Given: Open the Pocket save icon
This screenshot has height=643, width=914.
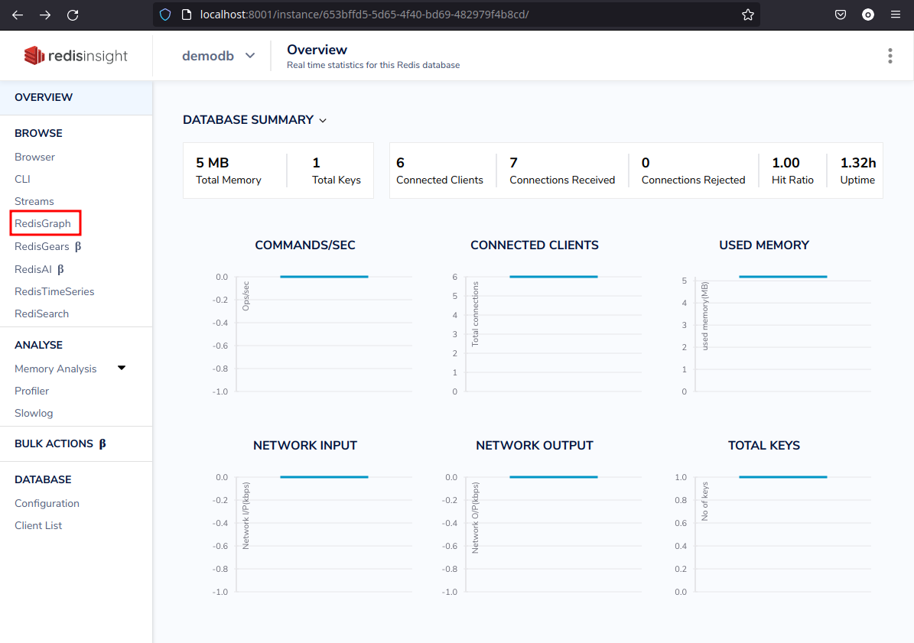Looking at the screenshot, I should 840,15.
